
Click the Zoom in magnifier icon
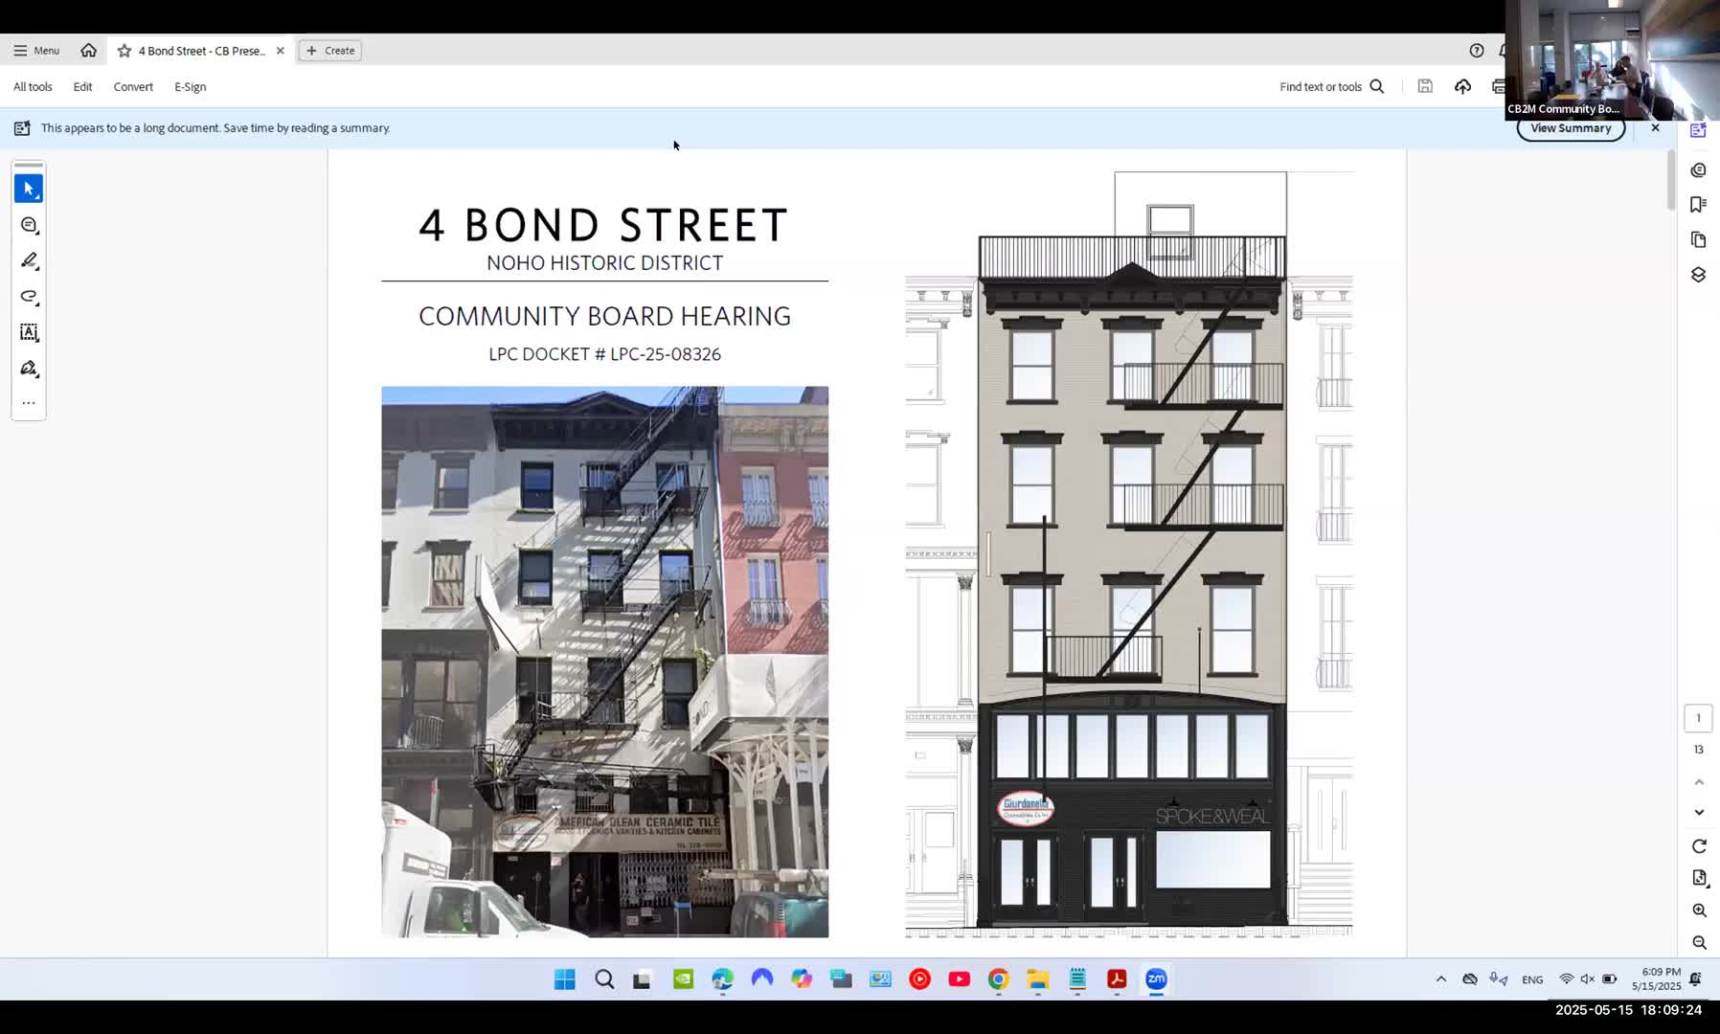pos(1699,910)
